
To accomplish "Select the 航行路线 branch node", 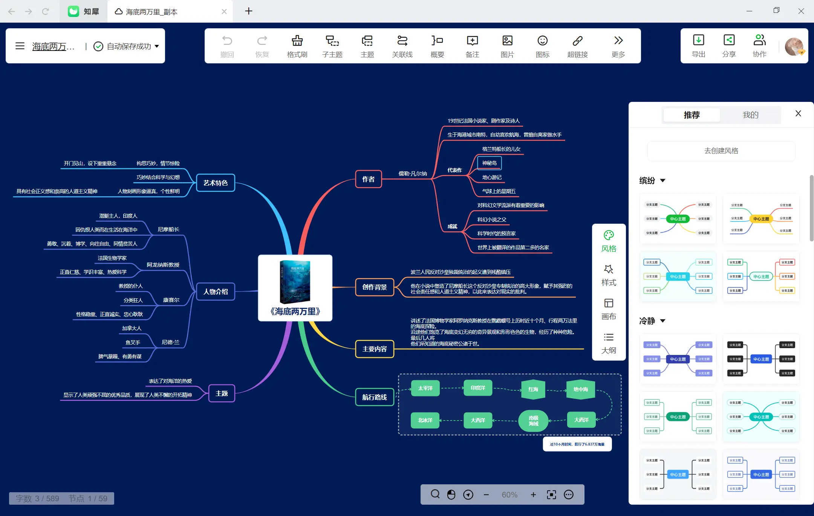I will click(374, 397).
